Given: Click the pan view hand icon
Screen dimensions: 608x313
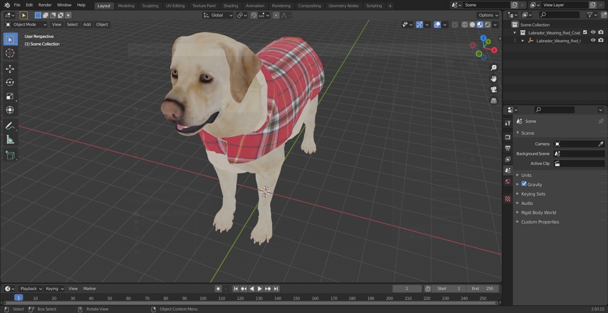Looking at the screenshot, I should pos(493,79).
